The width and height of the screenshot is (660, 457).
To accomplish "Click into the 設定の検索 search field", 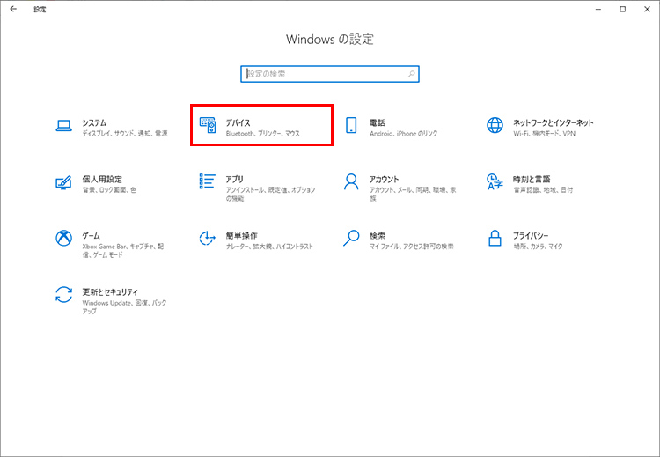I will click(326, 74).
